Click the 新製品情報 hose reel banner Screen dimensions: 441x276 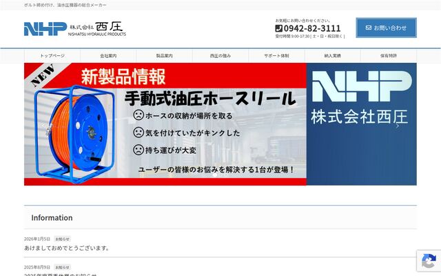165,124
